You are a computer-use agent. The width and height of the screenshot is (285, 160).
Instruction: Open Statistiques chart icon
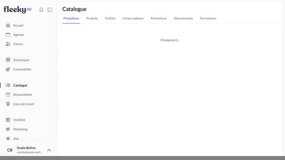8,60
